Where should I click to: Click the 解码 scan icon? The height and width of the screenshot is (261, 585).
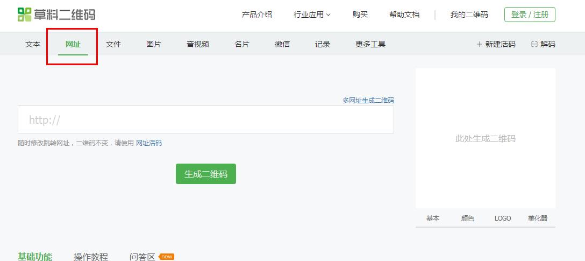coord(534,44)
